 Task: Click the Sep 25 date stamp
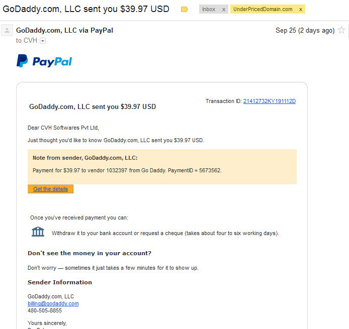click(305, 30)
